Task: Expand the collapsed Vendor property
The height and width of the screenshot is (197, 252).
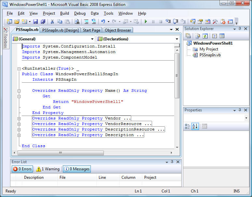Action: [x=19, y=119]
